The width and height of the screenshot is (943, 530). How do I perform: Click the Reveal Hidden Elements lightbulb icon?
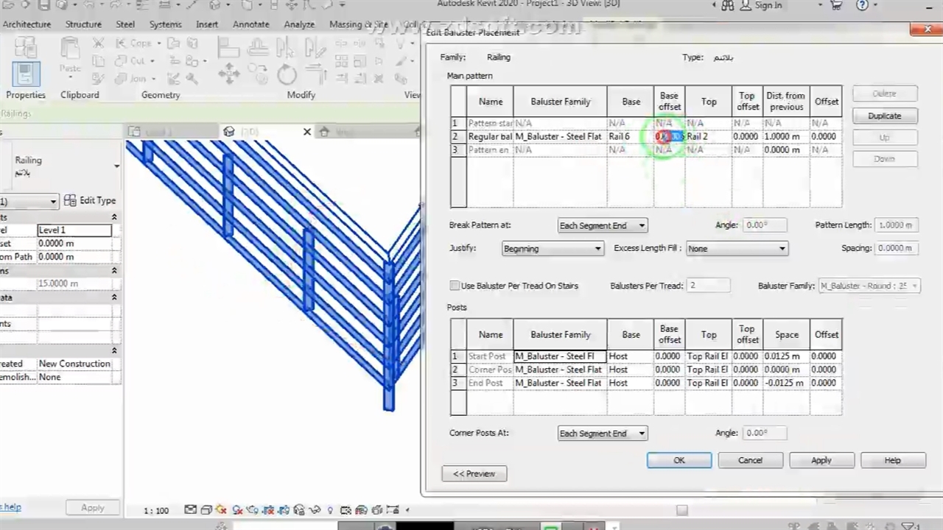pyautogui.click(x=329, y=509)
